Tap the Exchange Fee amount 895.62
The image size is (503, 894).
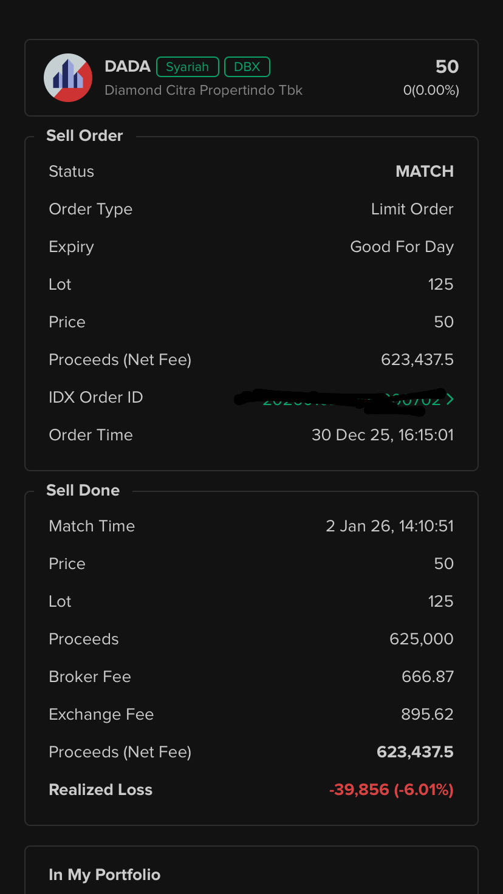(x=427, y=714)
